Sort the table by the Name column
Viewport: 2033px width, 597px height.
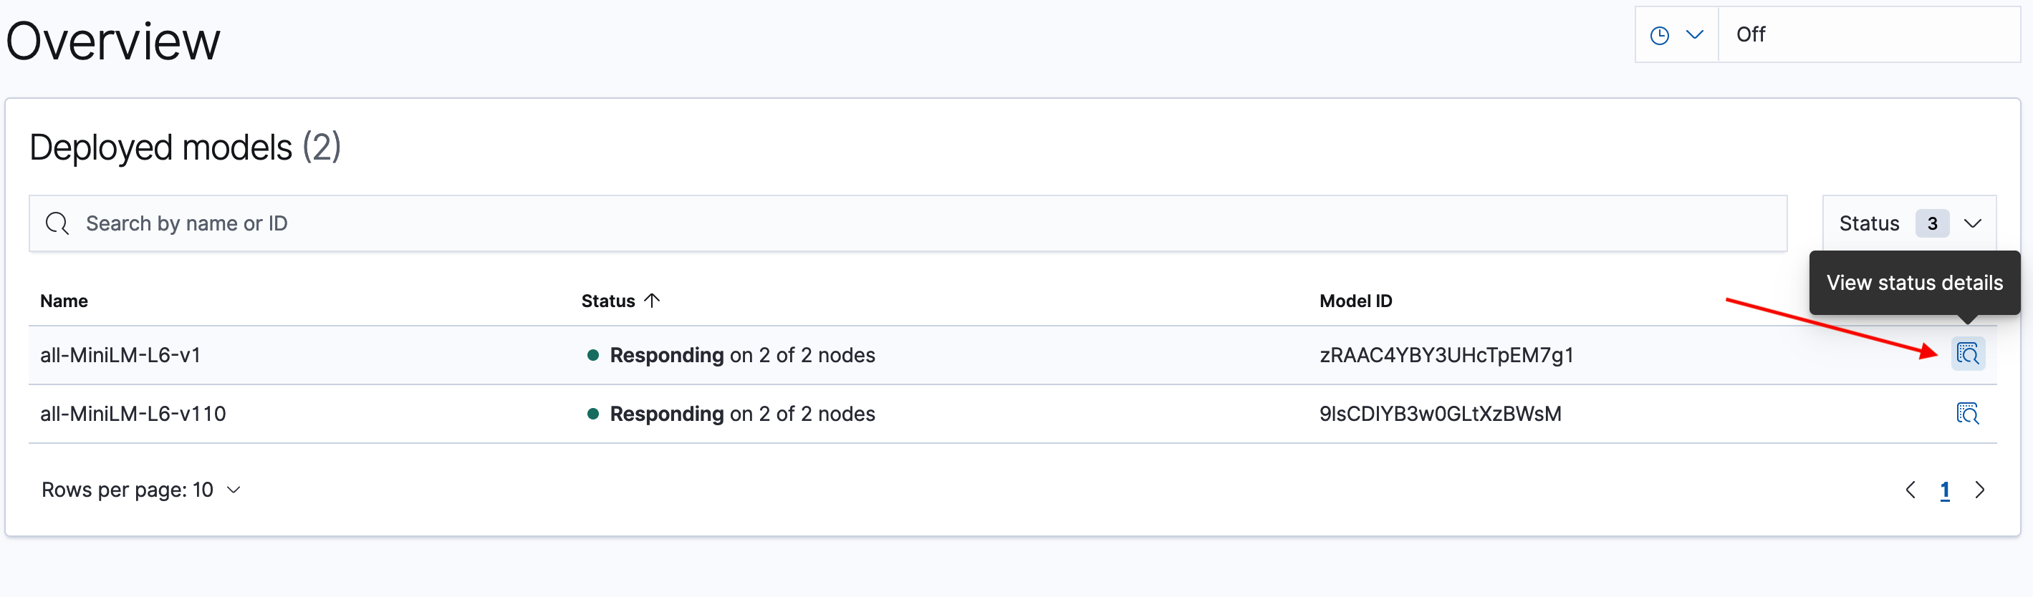pos(64,301)
